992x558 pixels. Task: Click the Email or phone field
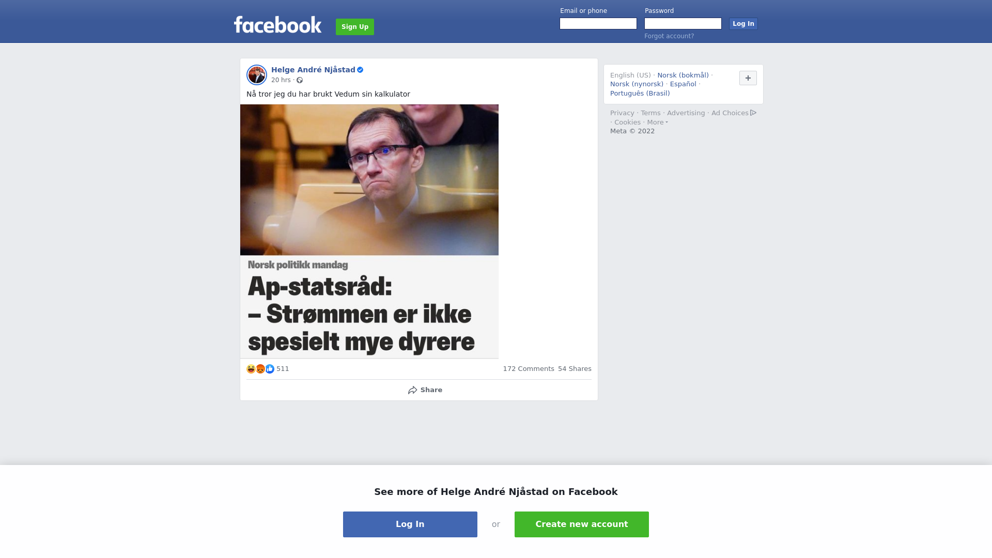click(x=598, y=24)
